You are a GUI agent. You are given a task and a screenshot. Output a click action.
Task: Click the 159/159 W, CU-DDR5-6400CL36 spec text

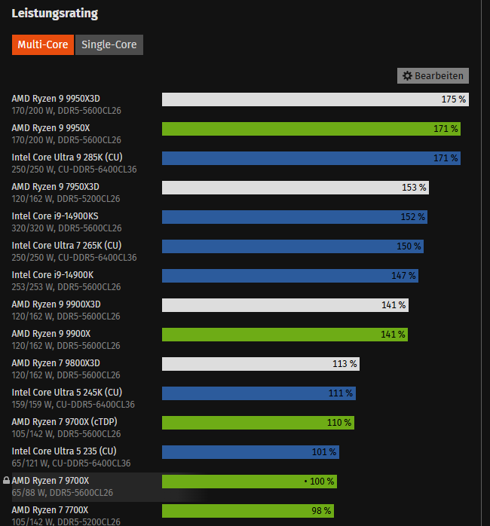[x=73, y=405]
